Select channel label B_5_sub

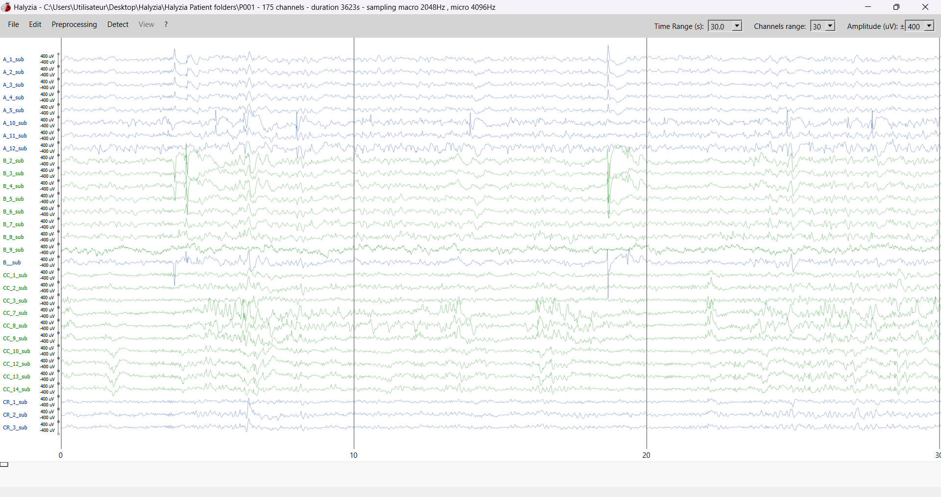(x=13, y=199)
